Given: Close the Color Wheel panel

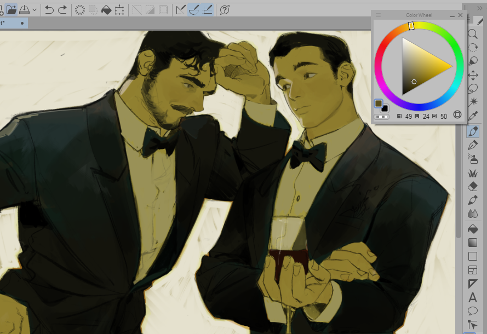Looking at the screenshot, I should (460, 15).
